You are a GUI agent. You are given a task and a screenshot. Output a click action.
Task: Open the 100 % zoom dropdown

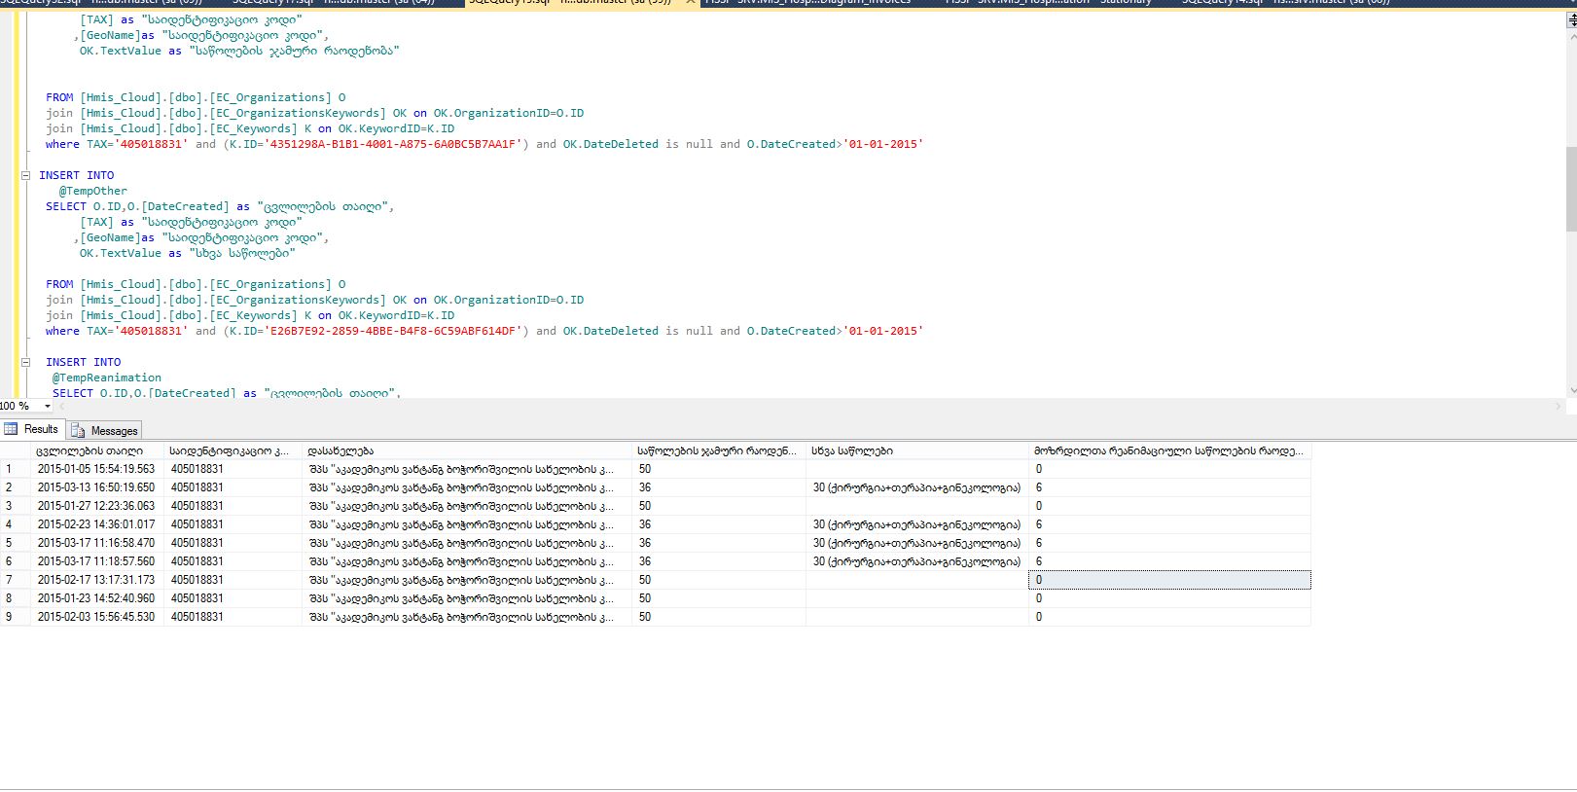[48, 406]
